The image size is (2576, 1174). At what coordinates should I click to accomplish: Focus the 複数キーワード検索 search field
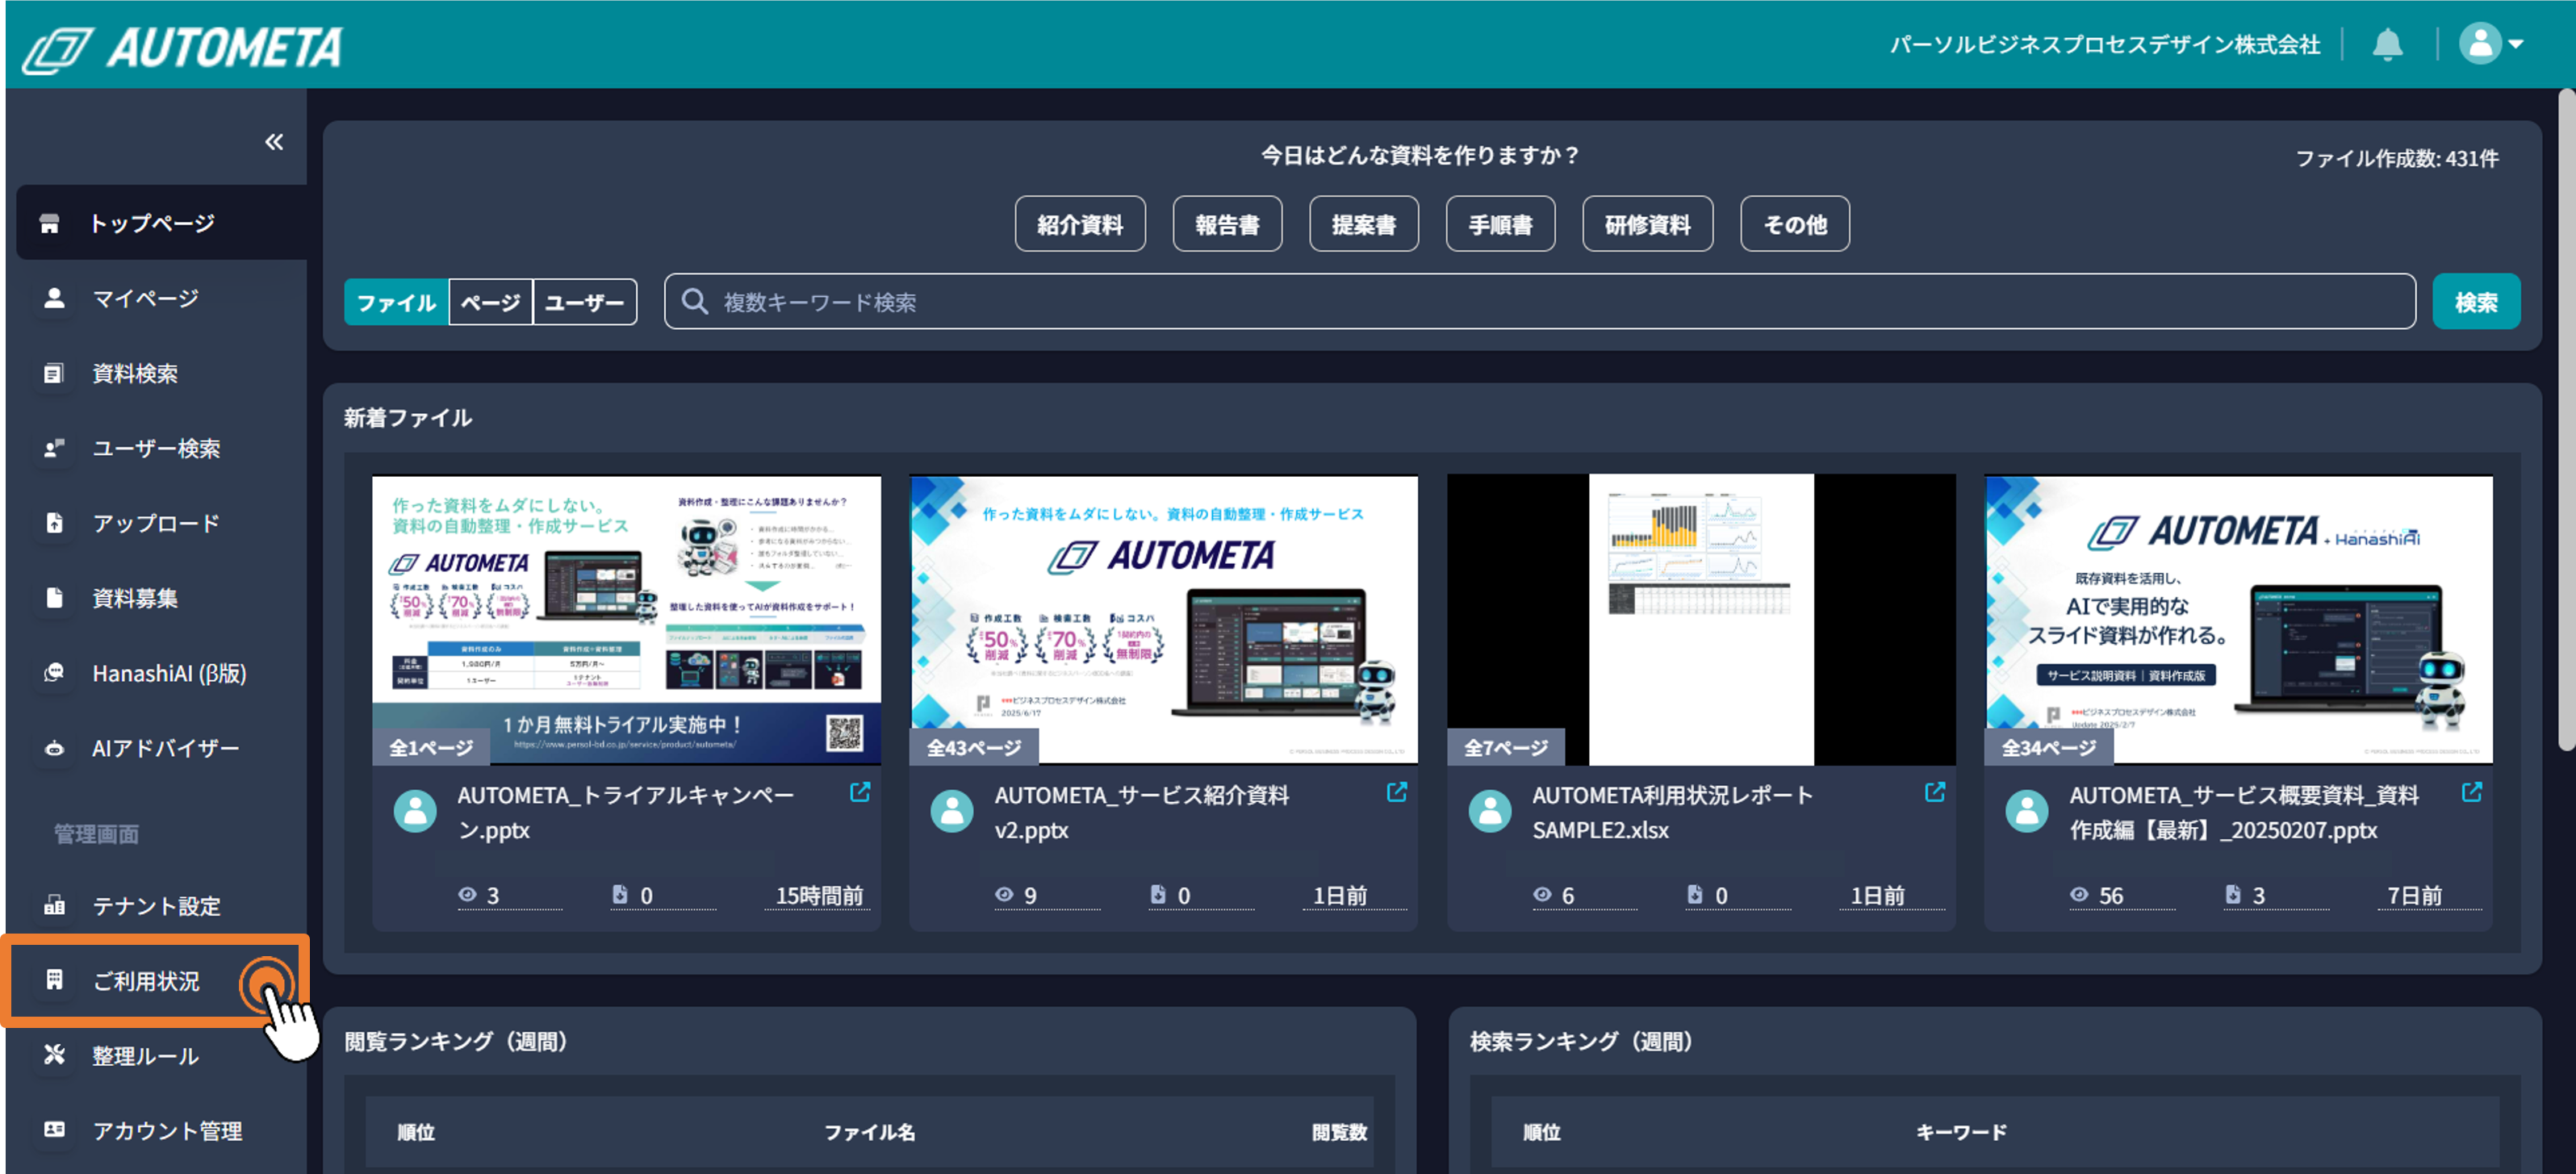tap(1540, 301)
